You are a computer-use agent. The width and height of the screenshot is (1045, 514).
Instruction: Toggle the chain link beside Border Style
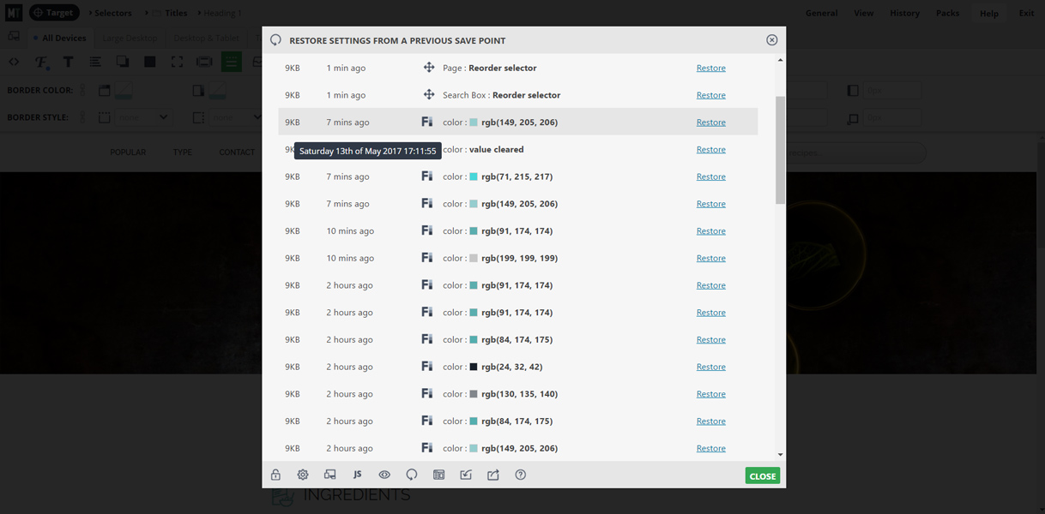point(83,117)
